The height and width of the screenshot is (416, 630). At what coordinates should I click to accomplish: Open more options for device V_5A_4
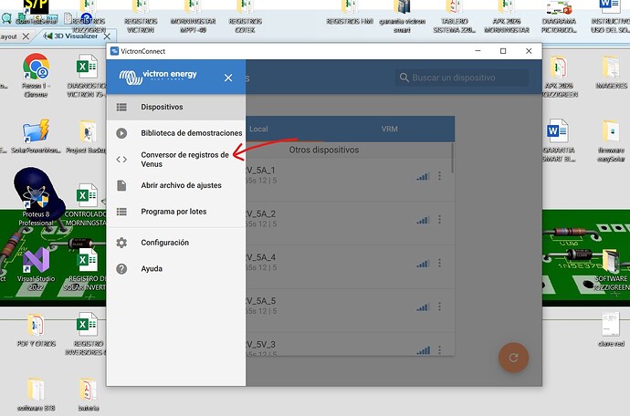(439, 263)
